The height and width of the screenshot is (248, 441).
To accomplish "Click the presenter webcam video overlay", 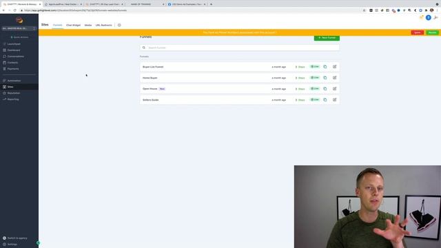I will tap(367, 207).
